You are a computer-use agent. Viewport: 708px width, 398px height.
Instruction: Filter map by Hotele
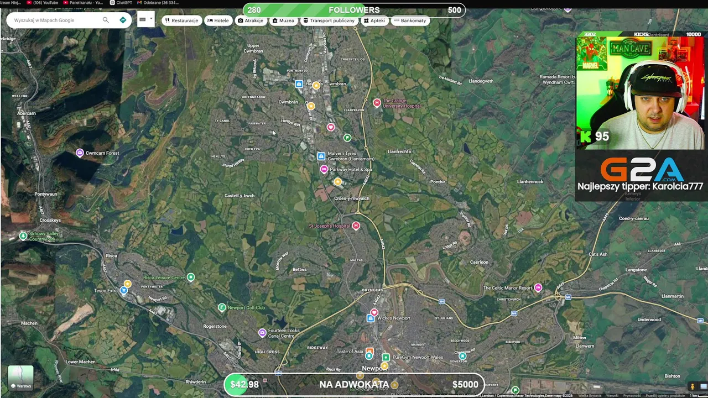218,20
